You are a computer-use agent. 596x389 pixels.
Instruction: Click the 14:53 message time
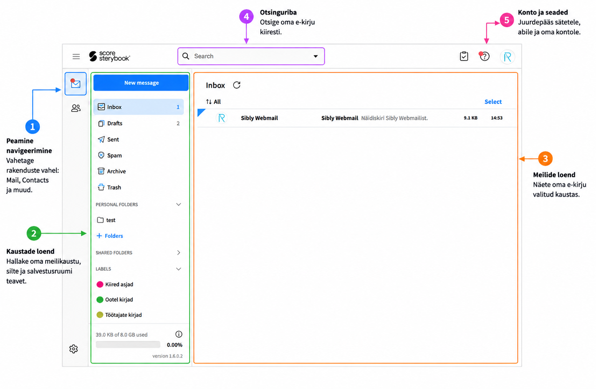pos(497,118)
